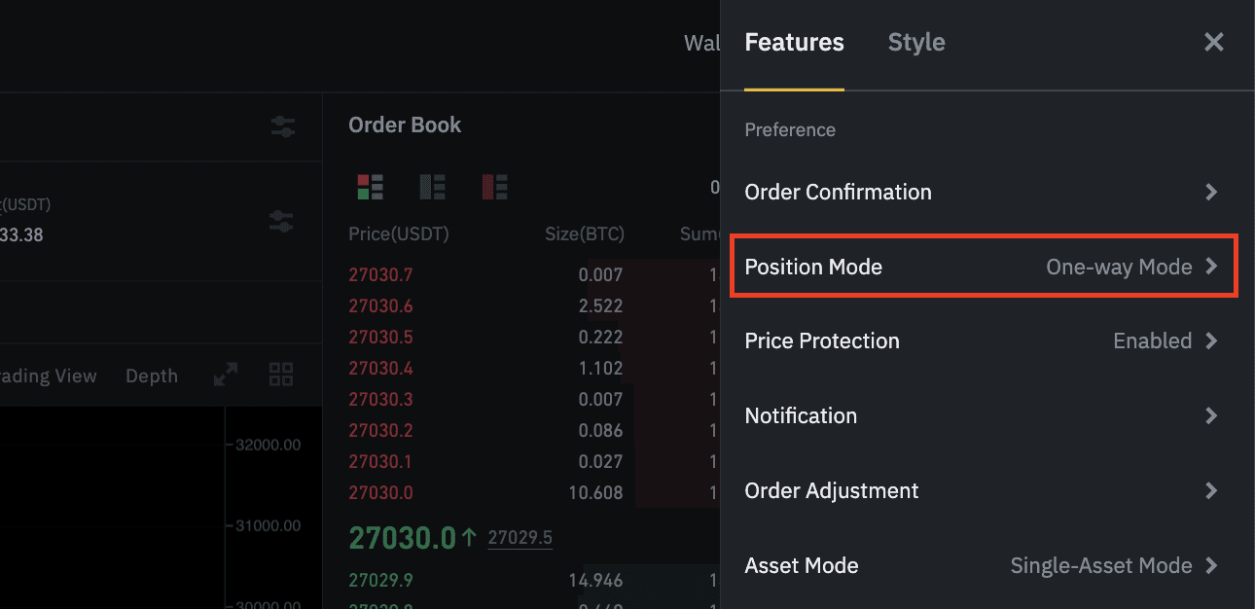The image size is (1255, 609).
Task: Expand the Notification chevron arrow
Action: coord(1211,416)
